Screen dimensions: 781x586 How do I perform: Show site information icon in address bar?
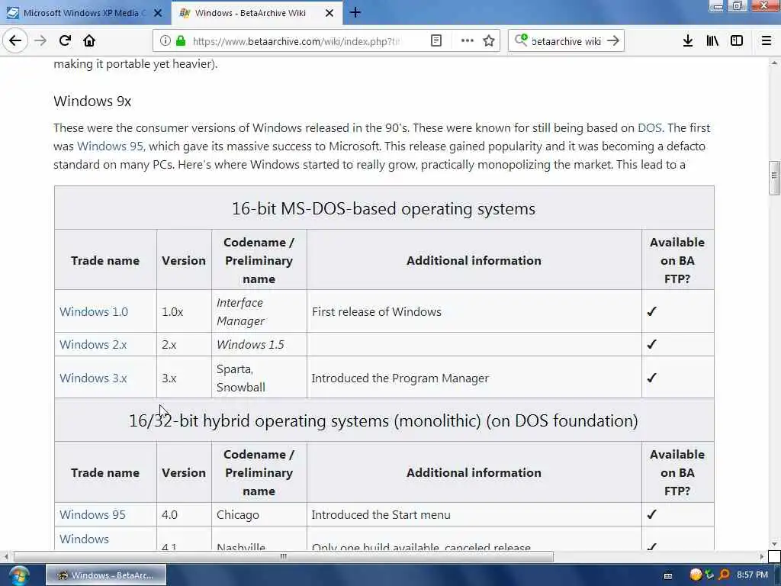pyautogui.click(x=166, y=41)
